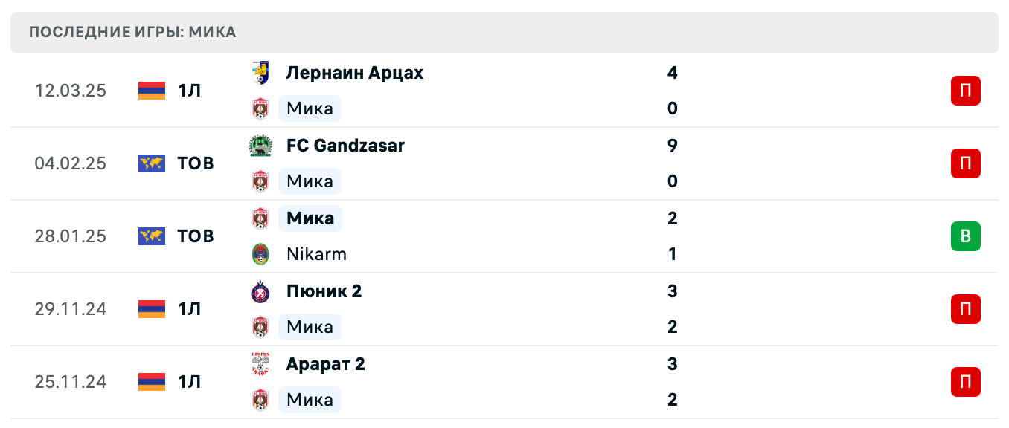The width and height of the screenshot is (1009, 428).
Task: Click the Арарат 2 team crest
Action: click(260, 364)
